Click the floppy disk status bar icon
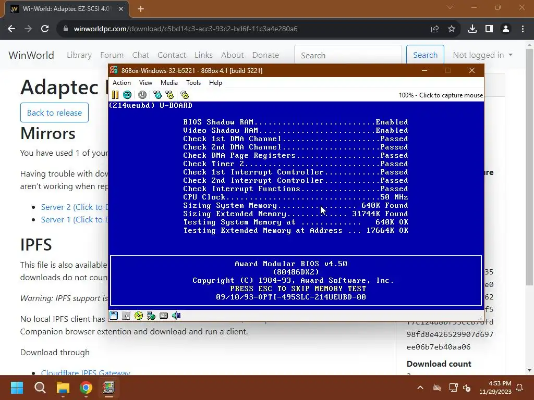 [x=114, y=316]
